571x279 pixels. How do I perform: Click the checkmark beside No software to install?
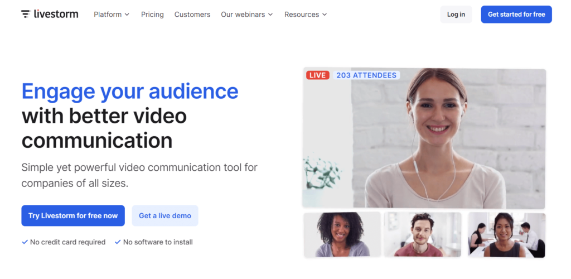click(118, 242)
